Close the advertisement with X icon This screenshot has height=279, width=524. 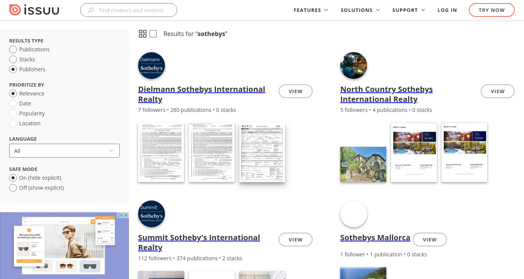pyautogui.click(x=126, y=215)
